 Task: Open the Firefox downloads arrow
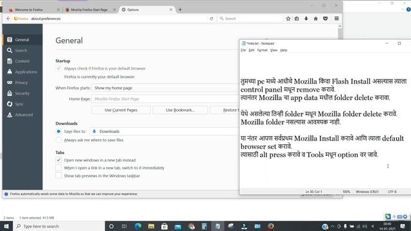point(306,19)
